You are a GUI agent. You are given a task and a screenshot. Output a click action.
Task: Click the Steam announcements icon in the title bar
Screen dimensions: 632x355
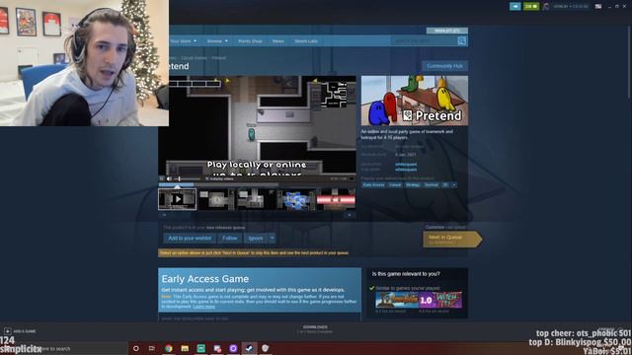pyautogui.click(x=515, y=7)
